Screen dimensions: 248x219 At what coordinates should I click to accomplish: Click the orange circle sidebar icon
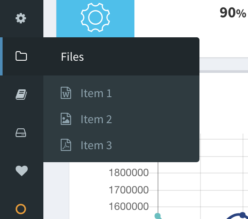(21, 209)
